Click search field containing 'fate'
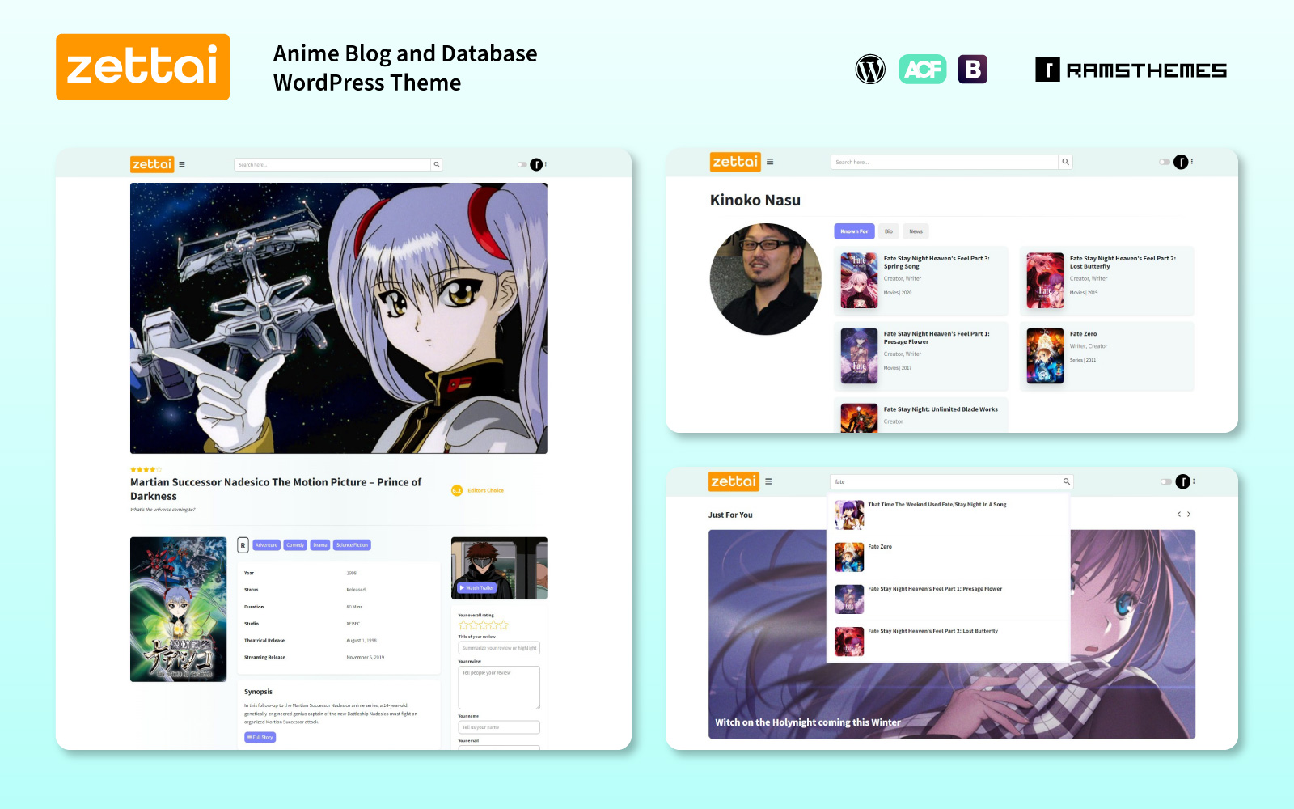The image size is (1294, 809). click(945, 481)
